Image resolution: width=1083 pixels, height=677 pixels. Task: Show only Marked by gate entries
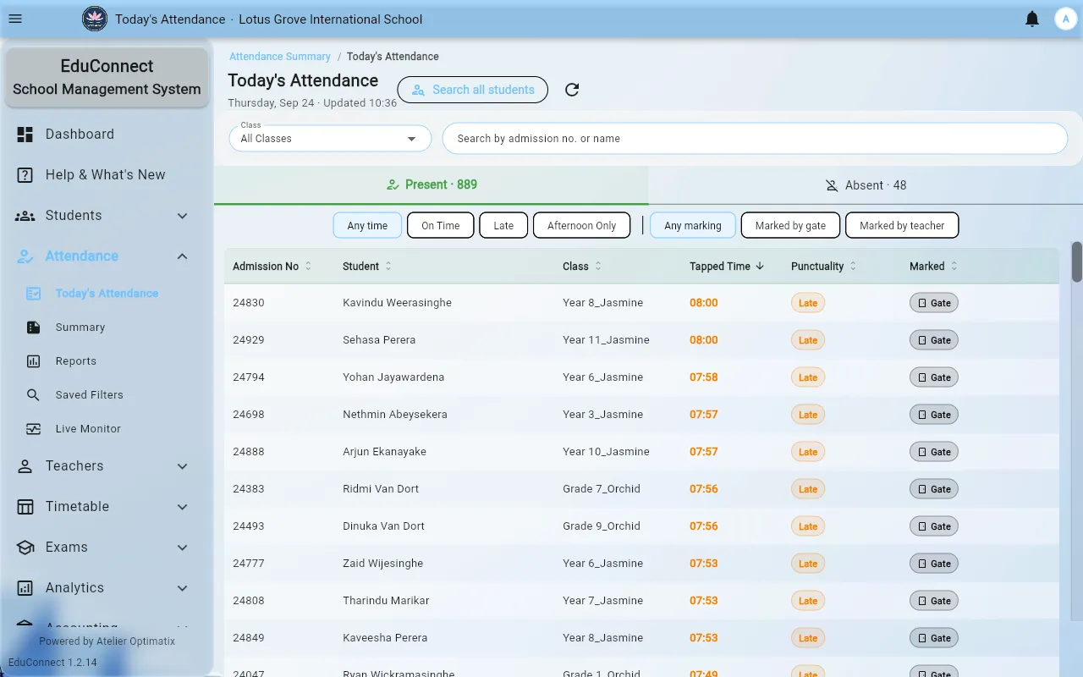(x=790, y=226)
